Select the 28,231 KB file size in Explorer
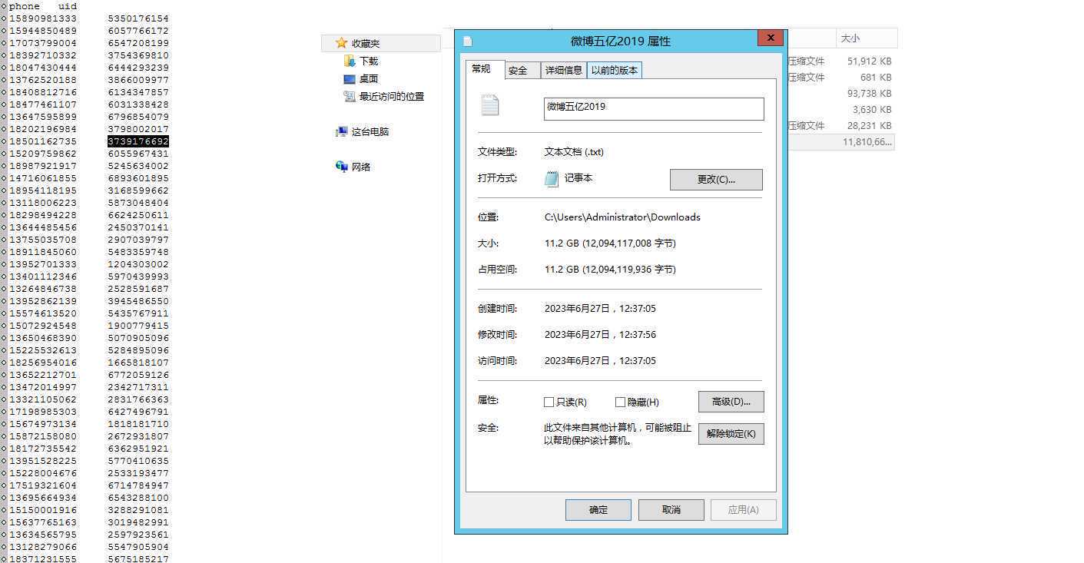The height and width of the screenshot is (563, 1084). pos(869,126)
